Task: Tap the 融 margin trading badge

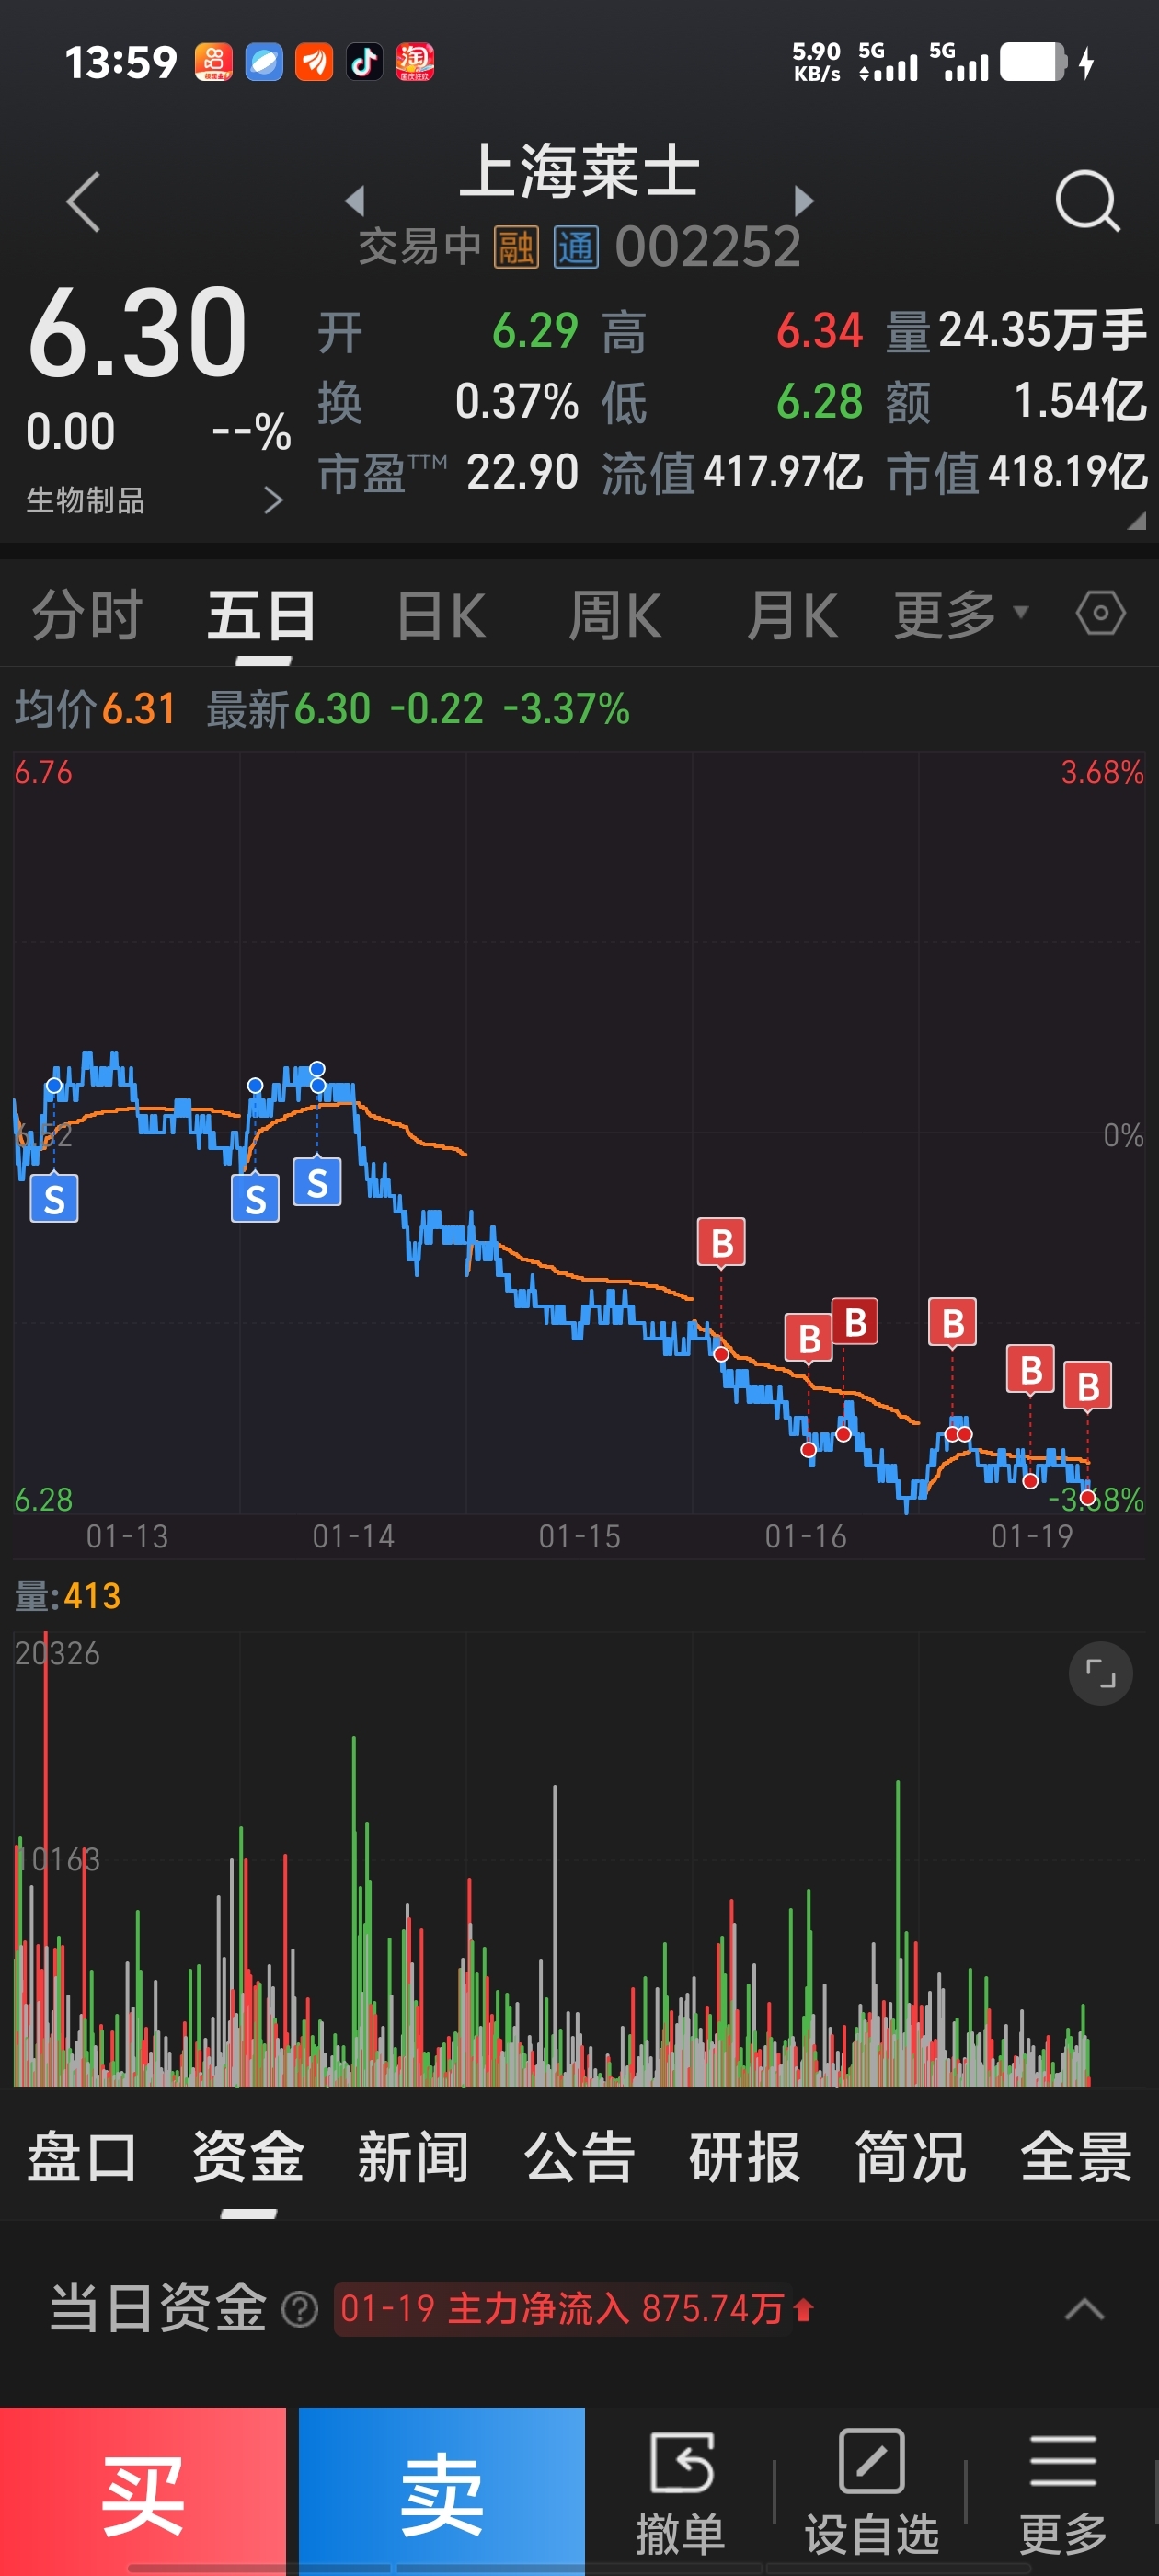Action: 516,247
